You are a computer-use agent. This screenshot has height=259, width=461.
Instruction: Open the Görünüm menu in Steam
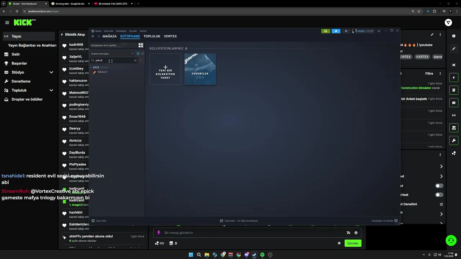pos(108,31)
